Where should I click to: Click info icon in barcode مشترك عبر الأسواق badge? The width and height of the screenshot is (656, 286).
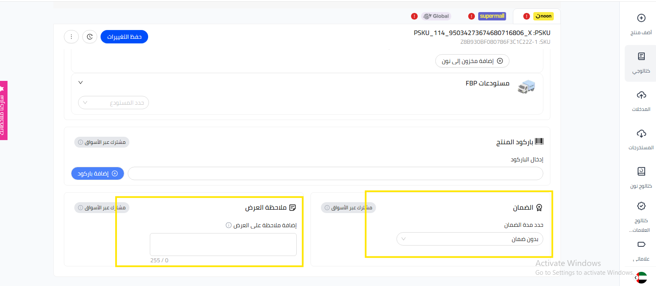(81, 142)
